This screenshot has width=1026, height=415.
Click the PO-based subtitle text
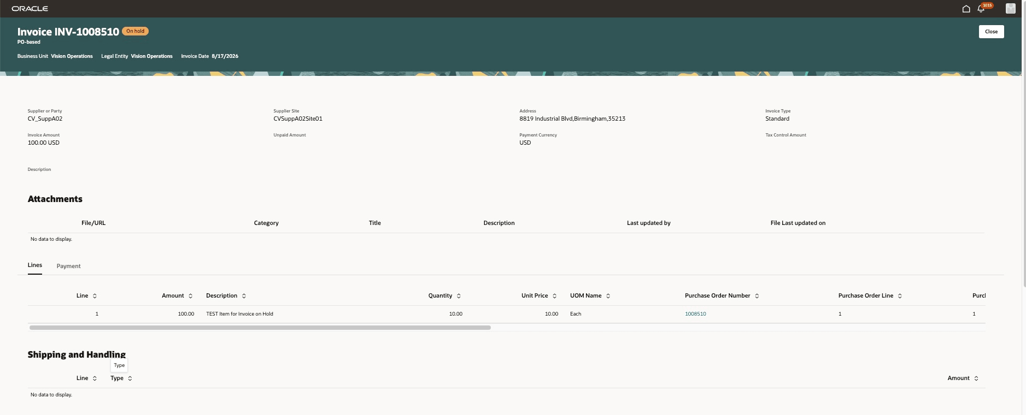[x=29, y=42]
